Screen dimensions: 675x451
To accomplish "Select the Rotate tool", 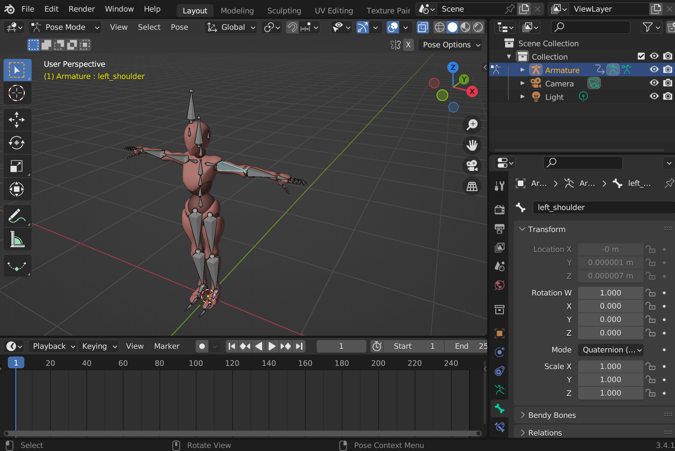I will tap(17, 143).
